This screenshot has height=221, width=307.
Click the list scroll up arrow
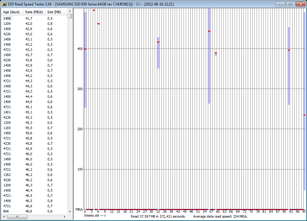tap(70, 11)
